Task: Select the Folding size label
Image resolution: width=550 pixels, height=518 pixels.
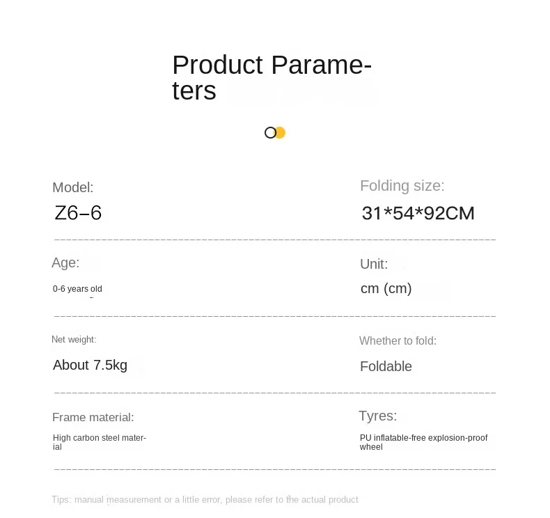Action: [402, 186]
